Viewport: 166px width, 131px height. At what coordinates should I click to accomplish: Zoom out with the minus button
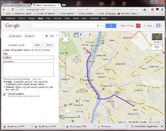point(65,82)
